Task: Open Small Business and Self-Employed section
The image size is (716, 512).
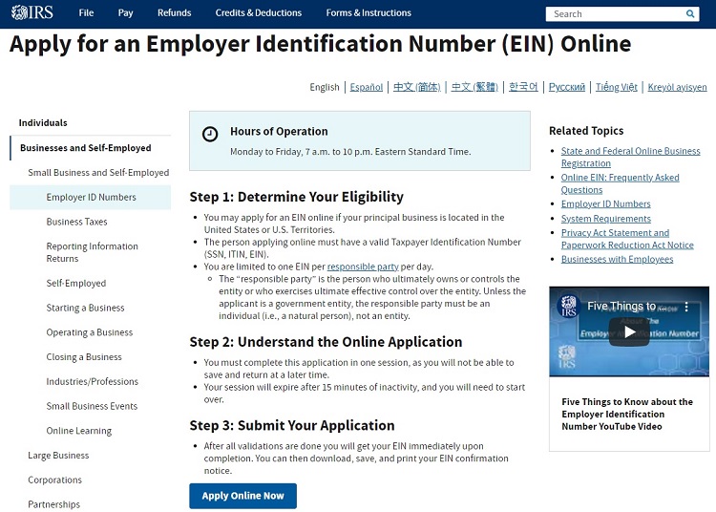Action: pos(98,173)
